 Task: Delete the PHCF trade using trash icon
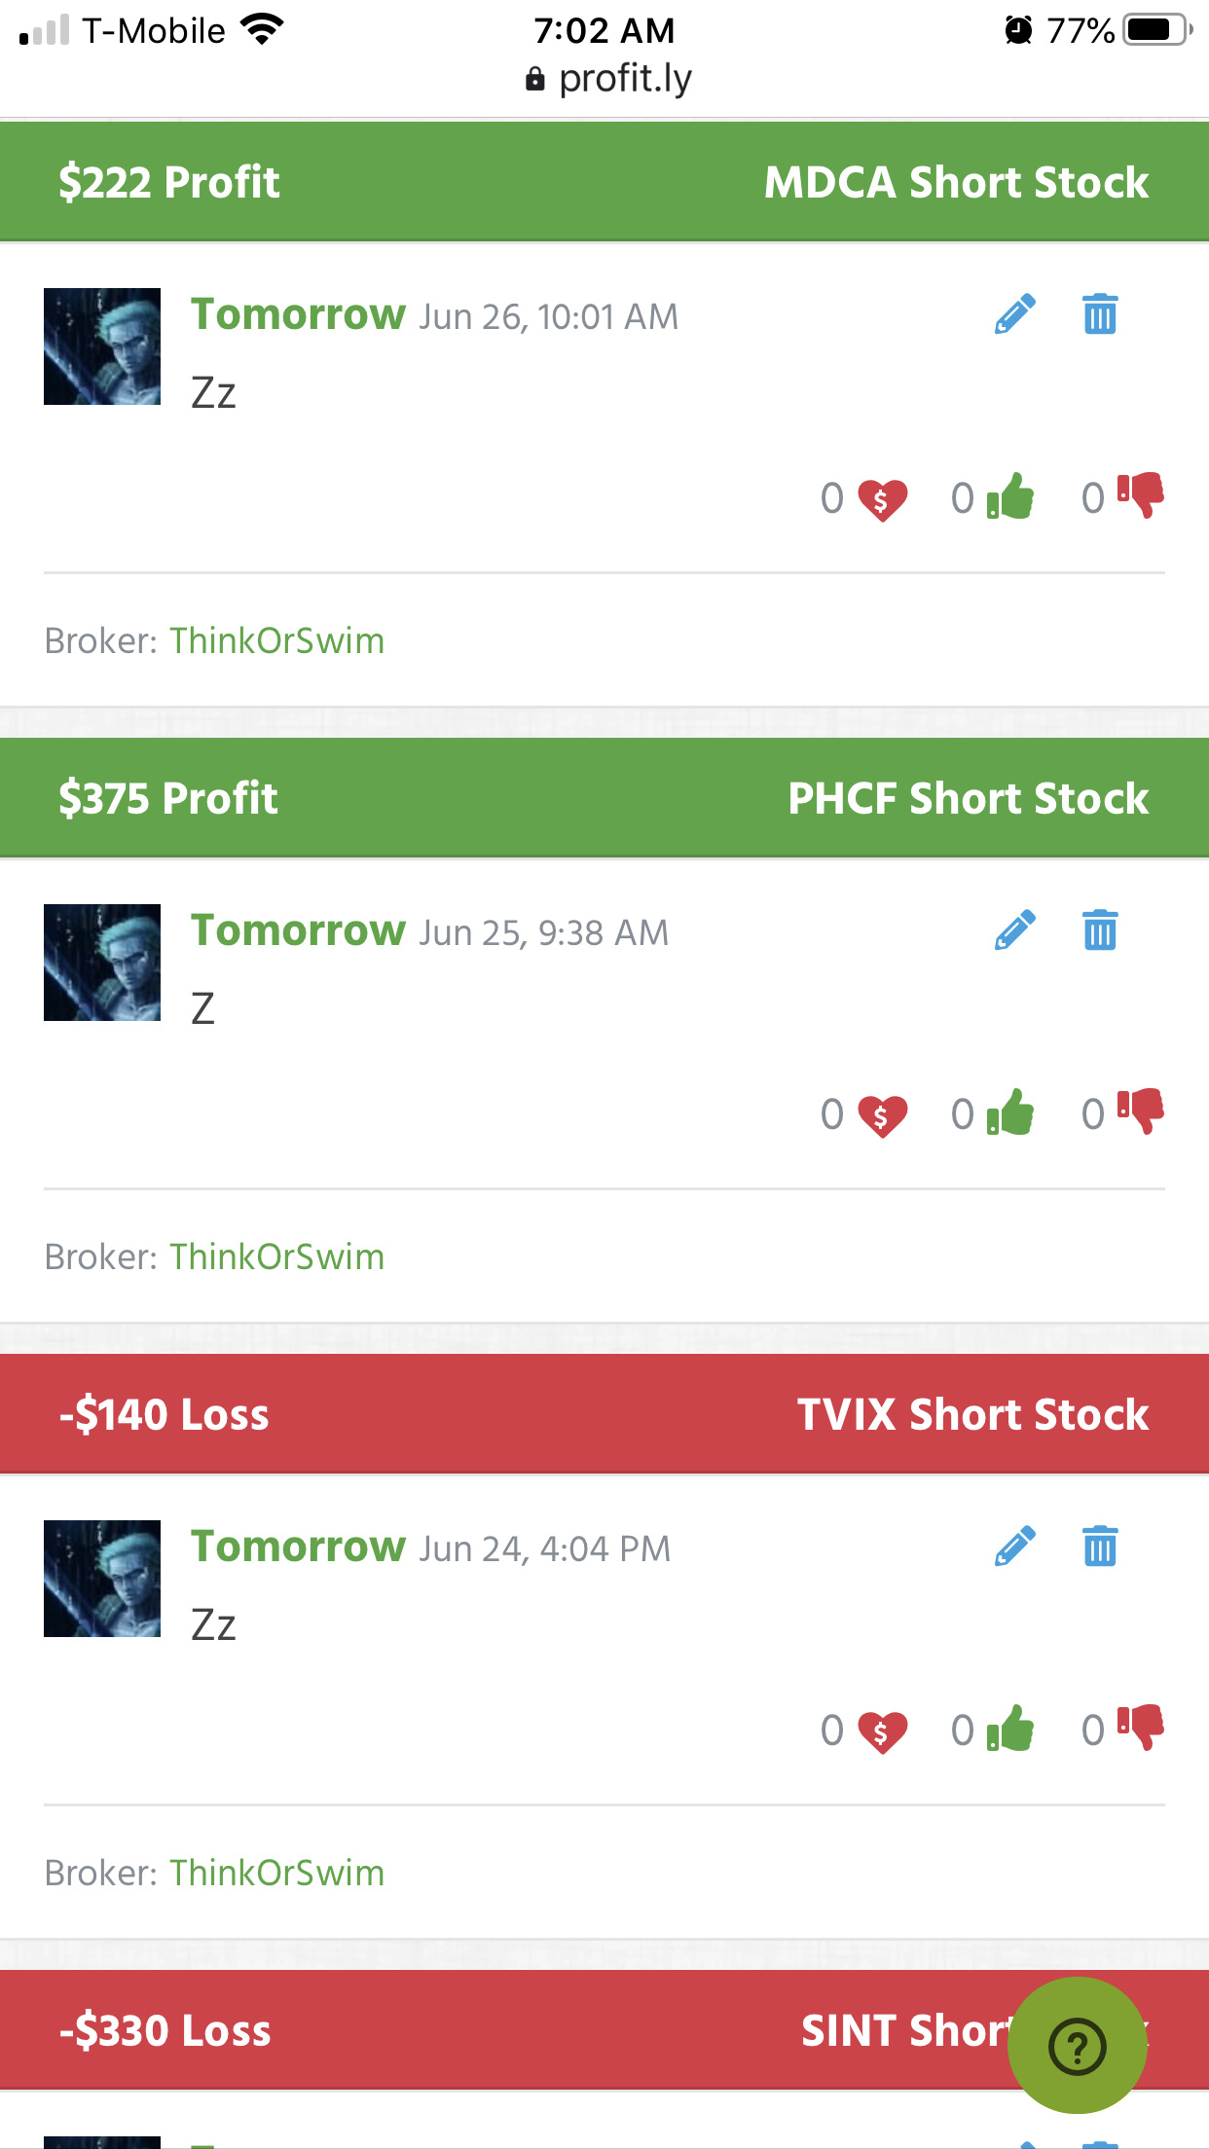[x=1100, y=930]
